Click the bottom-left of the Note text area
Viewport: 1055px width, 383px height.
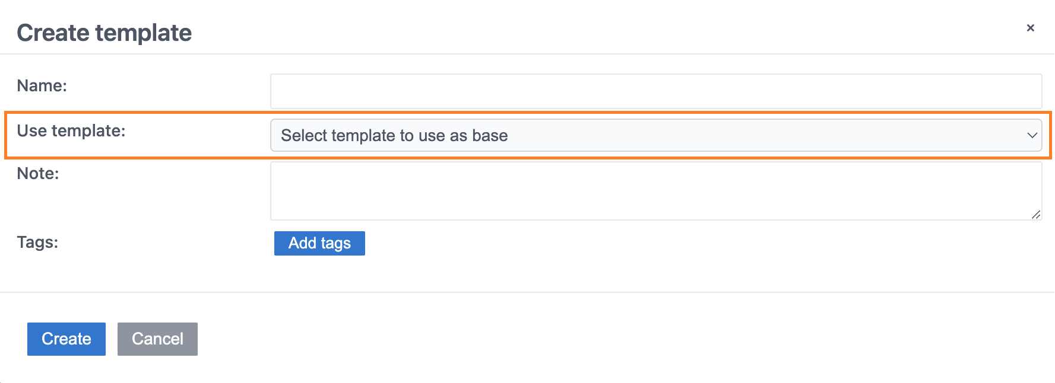(285, 210)
